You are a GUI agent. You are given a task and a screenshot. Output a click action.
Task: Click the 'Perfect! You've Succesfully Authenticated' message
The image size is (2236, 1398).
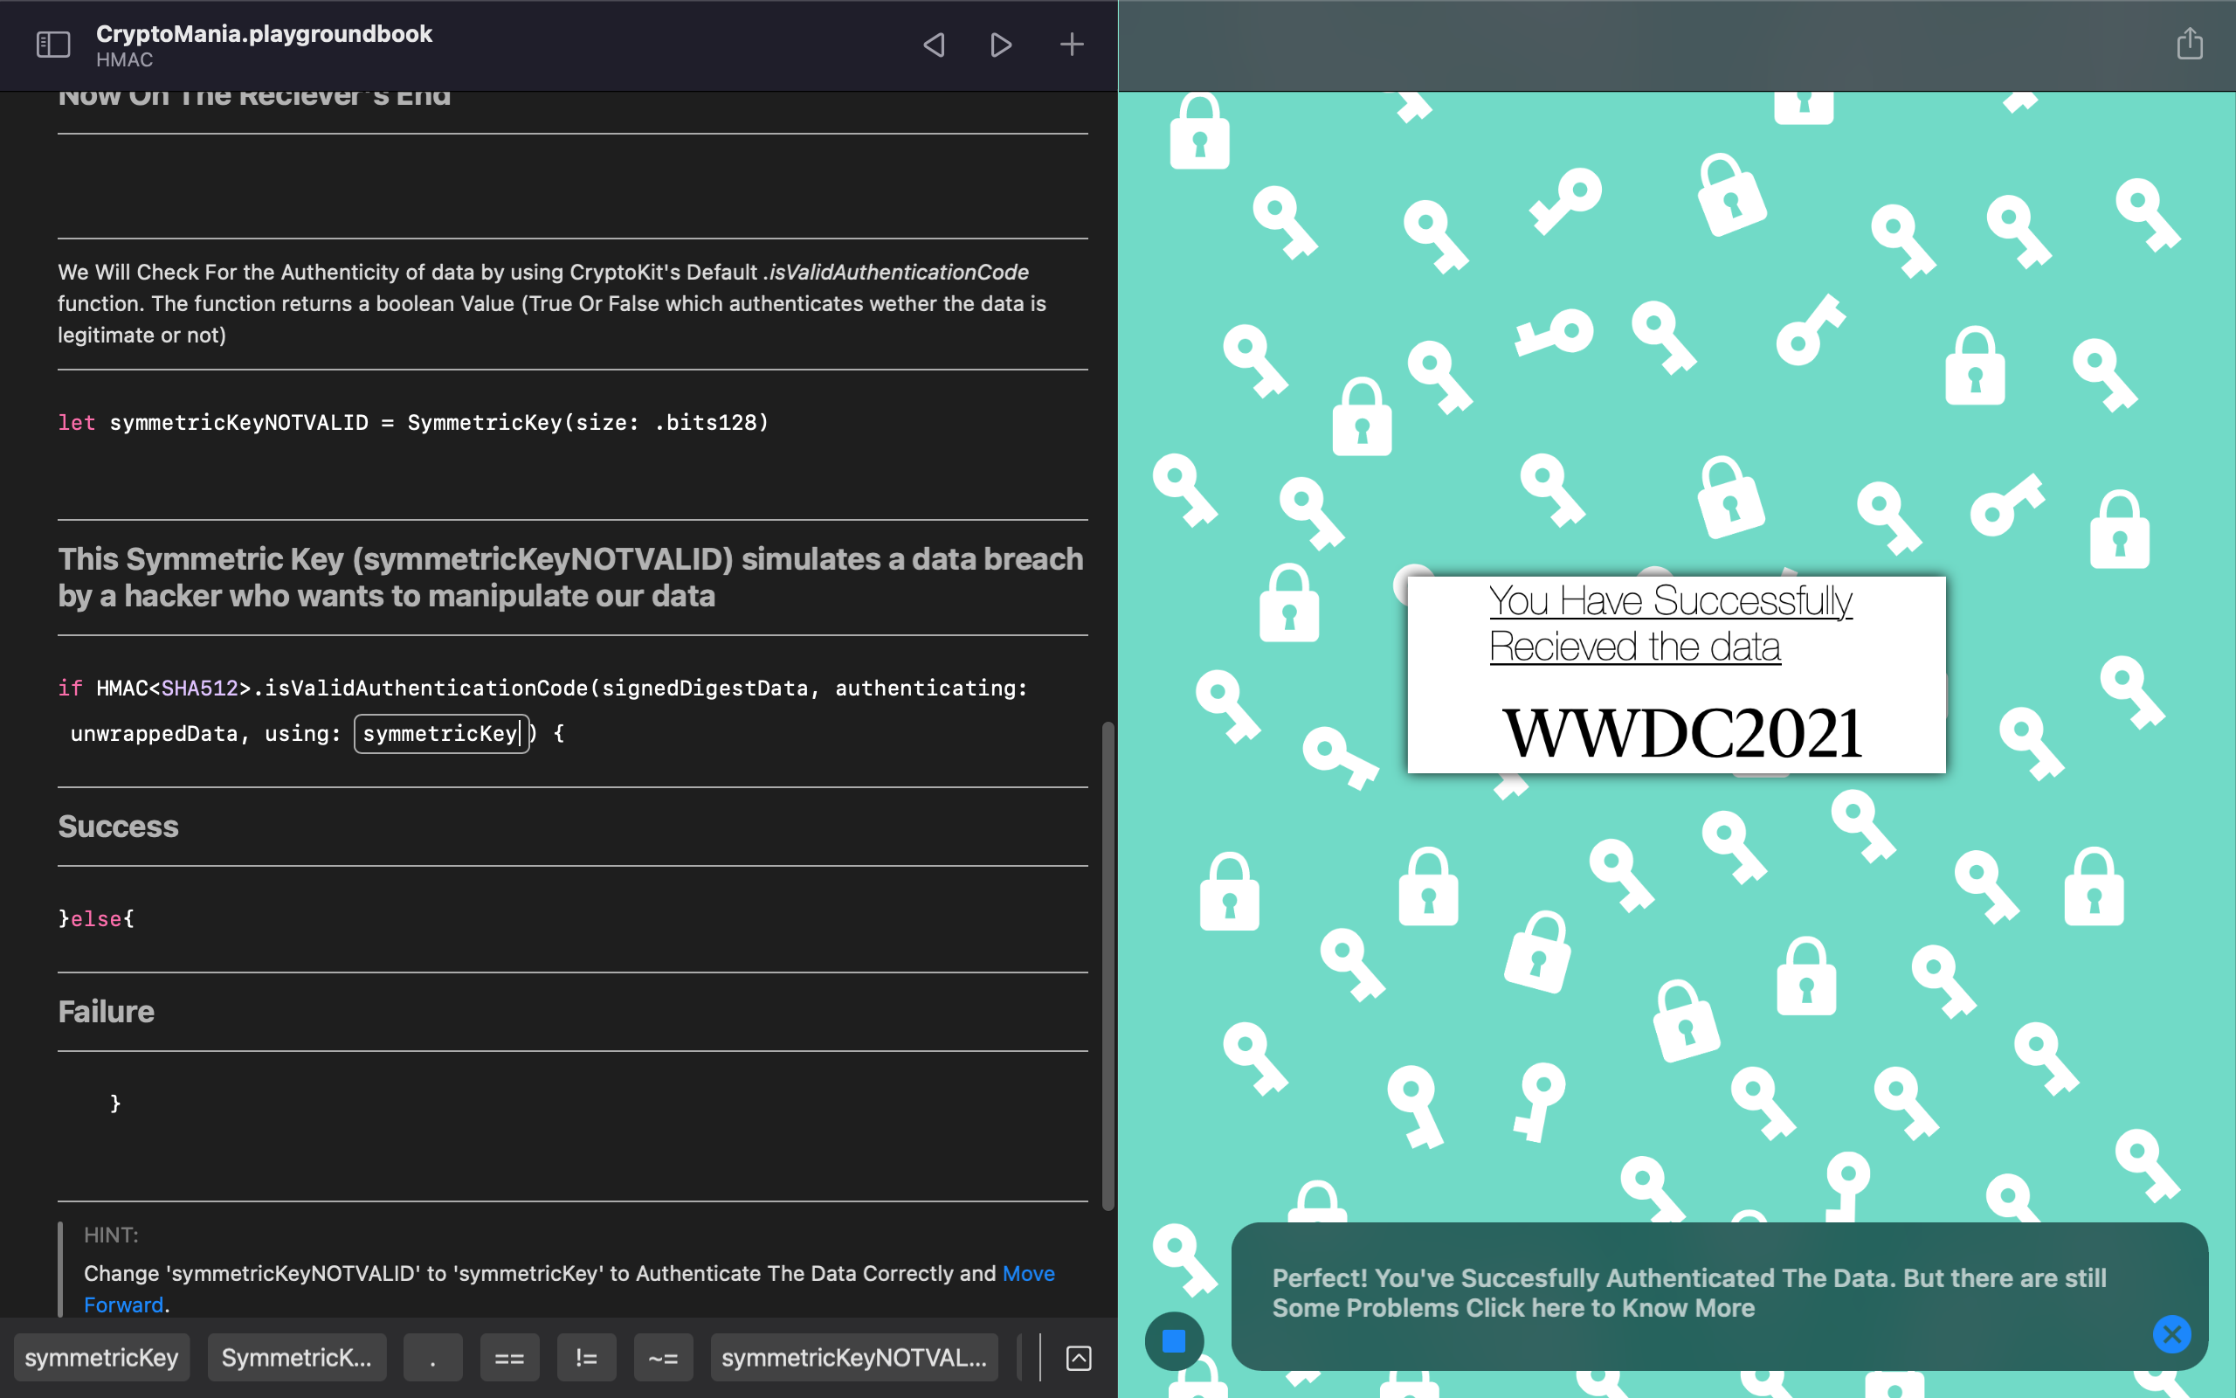point(1688,1292)
